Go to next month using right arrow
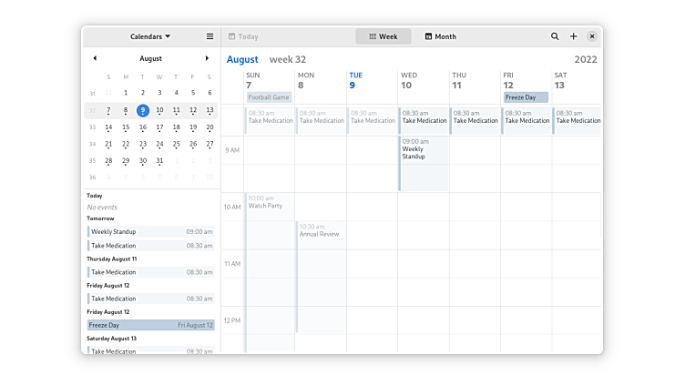 [x=207, y=58]
